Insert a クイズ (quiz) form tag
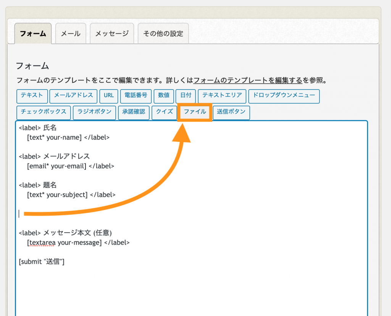 (x=164, y=113)
